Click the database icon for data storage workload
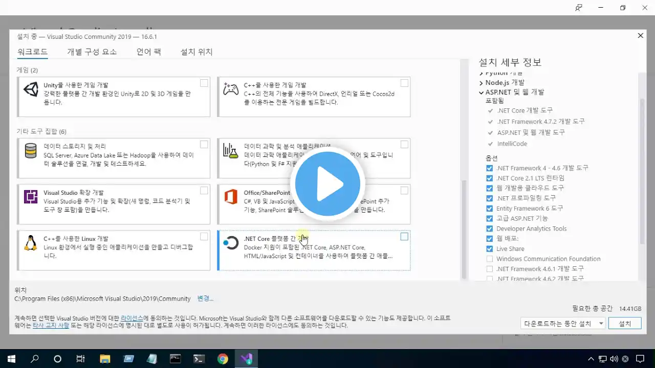Screen dimensions: 655x368 [31, 151]
